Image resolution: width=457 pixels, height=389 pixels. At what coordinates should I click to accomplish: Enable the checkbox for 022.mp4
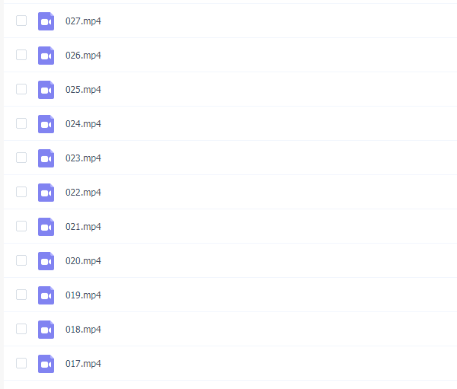pyautogui.click(x=21, y=192)
